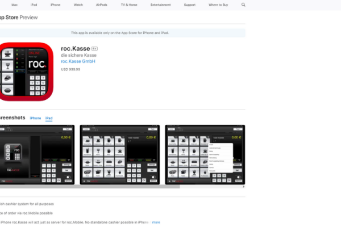The width and height of the screenshot is (341, 227).
Task: Click the Screenshots section heading
Action: (13, 117)
